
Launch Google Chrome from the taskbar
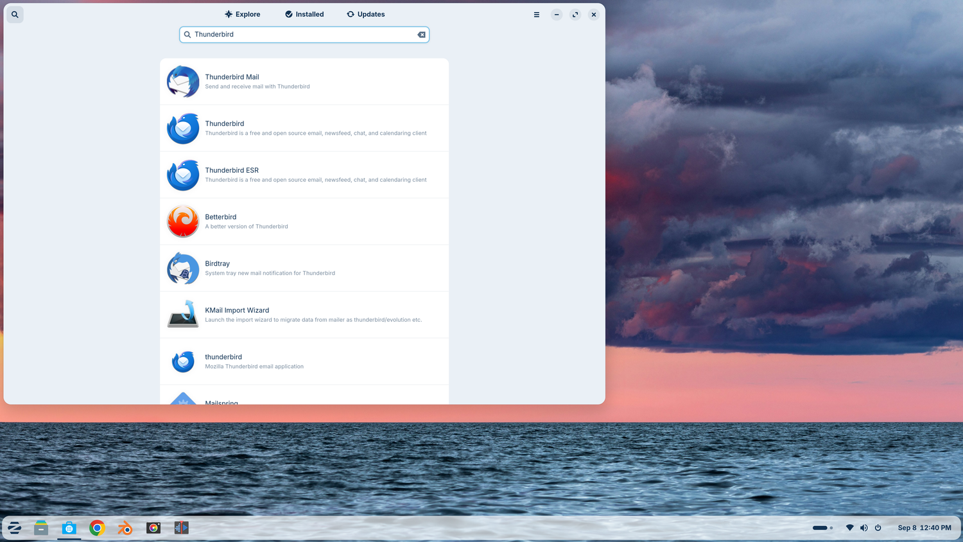pos(97,528)
